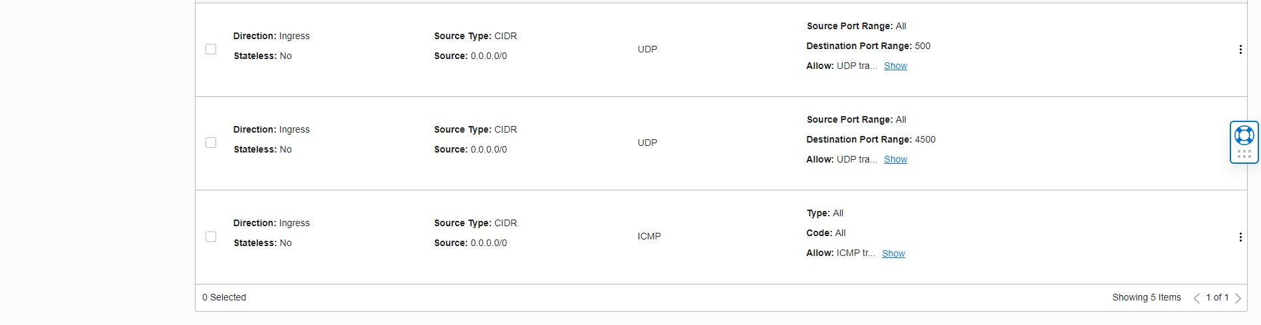Image resolution: width=1261 pixels, height=325 pixels.
Task: Click the ICMP protocol label
Action: tap(649, 237)
